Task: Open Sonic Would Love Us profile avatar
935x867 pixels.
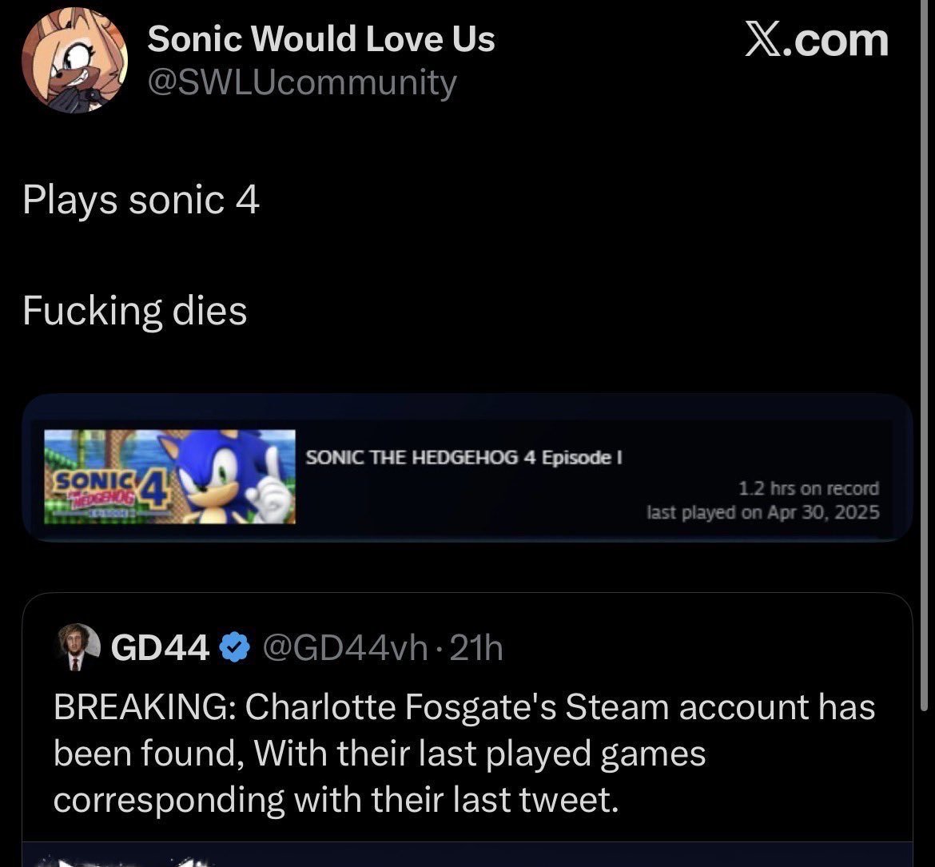Action: click(74, 60)
